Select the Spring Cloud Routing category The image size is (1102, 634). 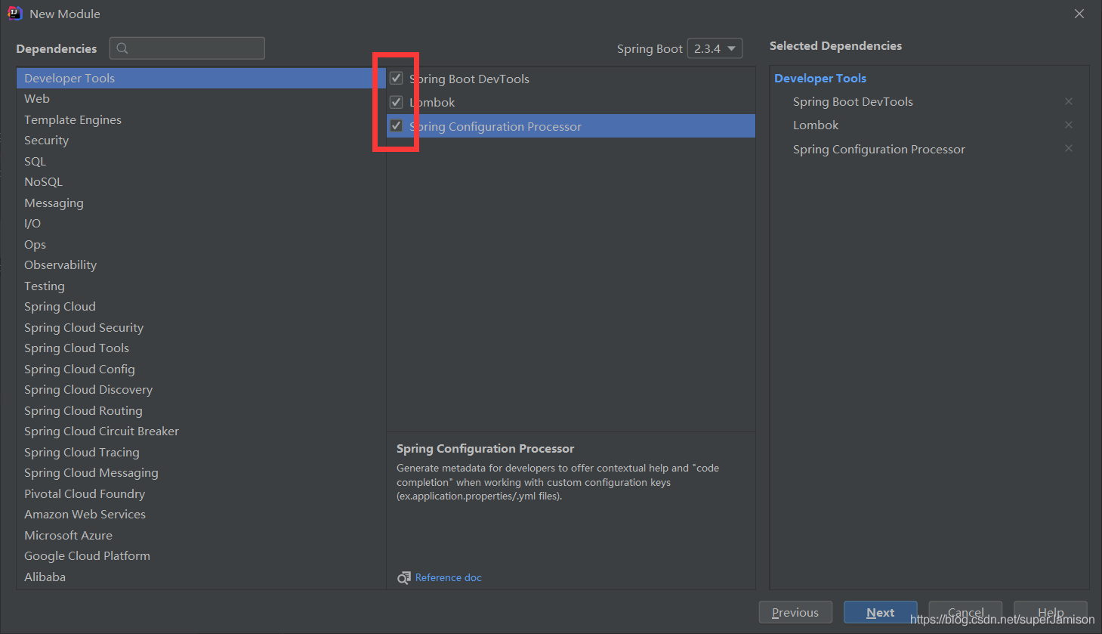(x=201, y=410)
